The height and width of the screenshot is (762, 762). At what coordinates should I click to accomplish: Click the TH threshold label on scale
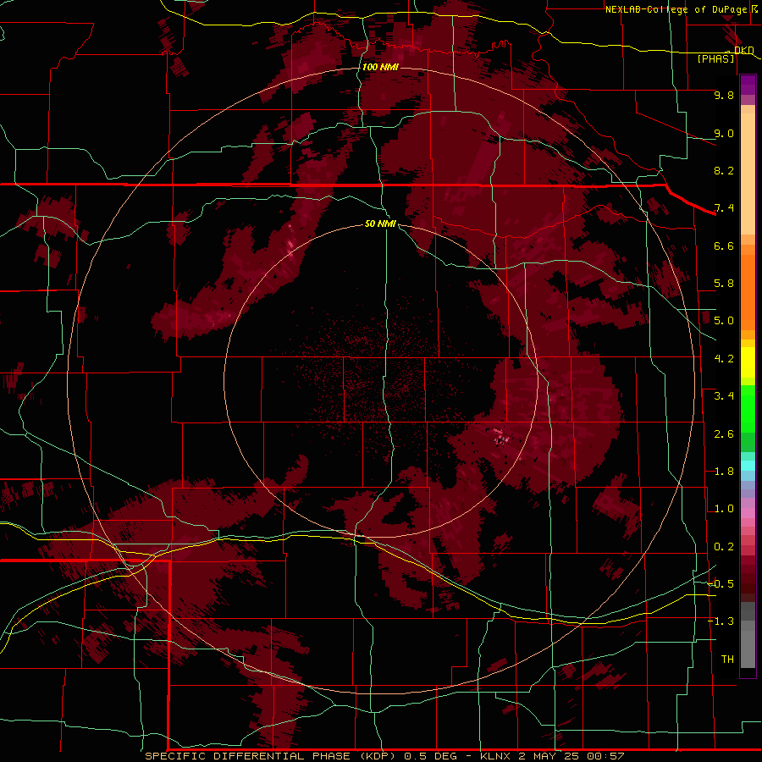(x=727, y=660)
